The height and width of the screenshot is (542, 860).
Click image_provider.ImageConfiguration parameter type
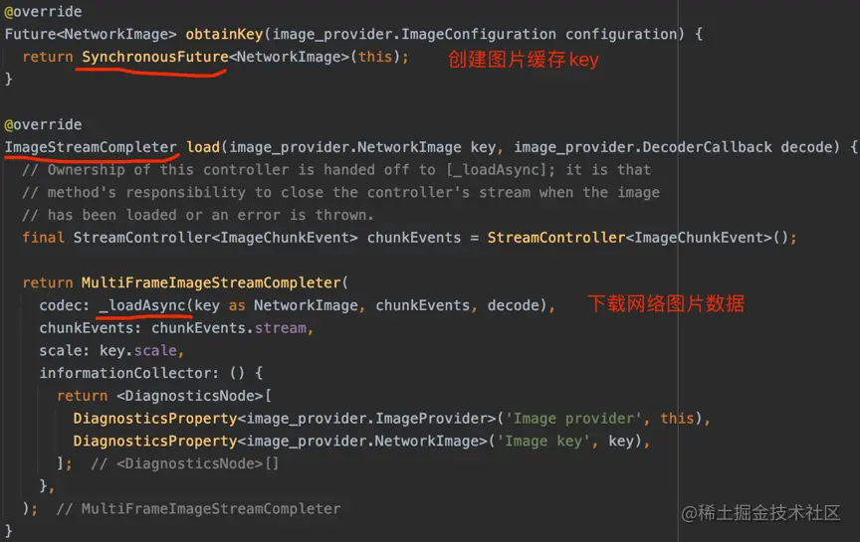(x=414, y=35)
